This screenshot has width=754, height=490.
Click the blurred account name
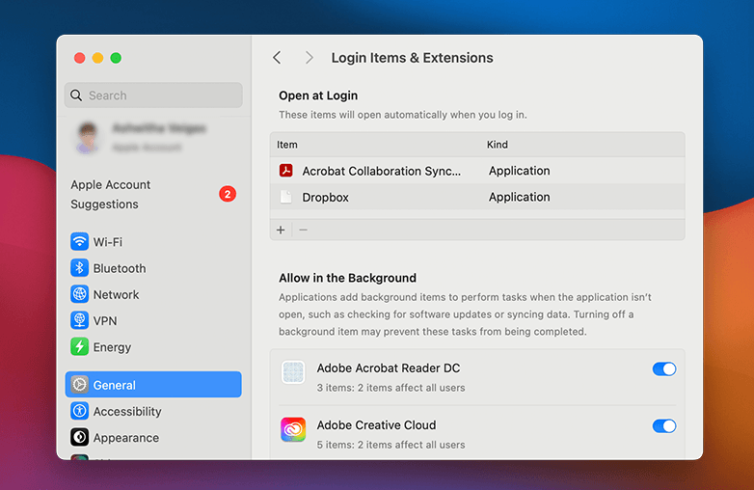[x=159, y=128]
